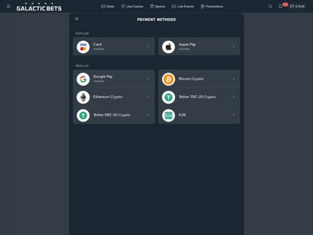313x235 pixels.
Task: Click the Bitcoin Crypto coin icon
Action: coord(168,79)
